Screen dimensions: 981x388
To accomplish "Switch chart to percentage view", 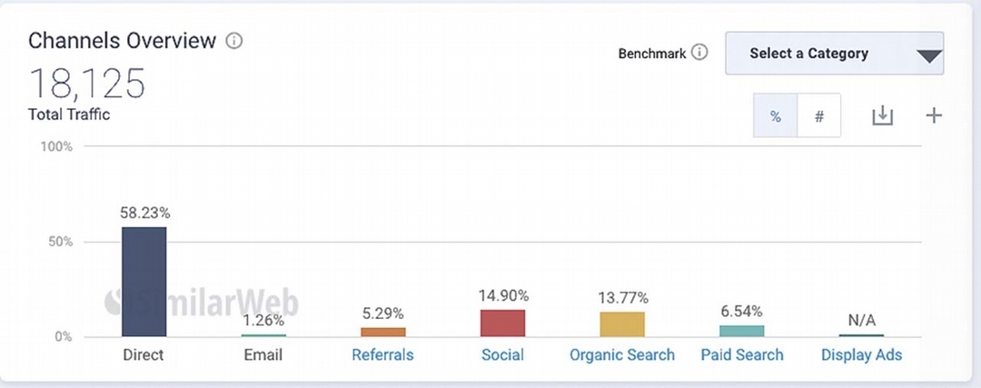I will pyautogui.click(x=775, y=115).
